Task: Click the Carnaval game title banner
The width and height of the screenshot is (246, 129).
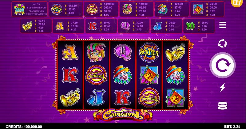Action: coord(123,115)
